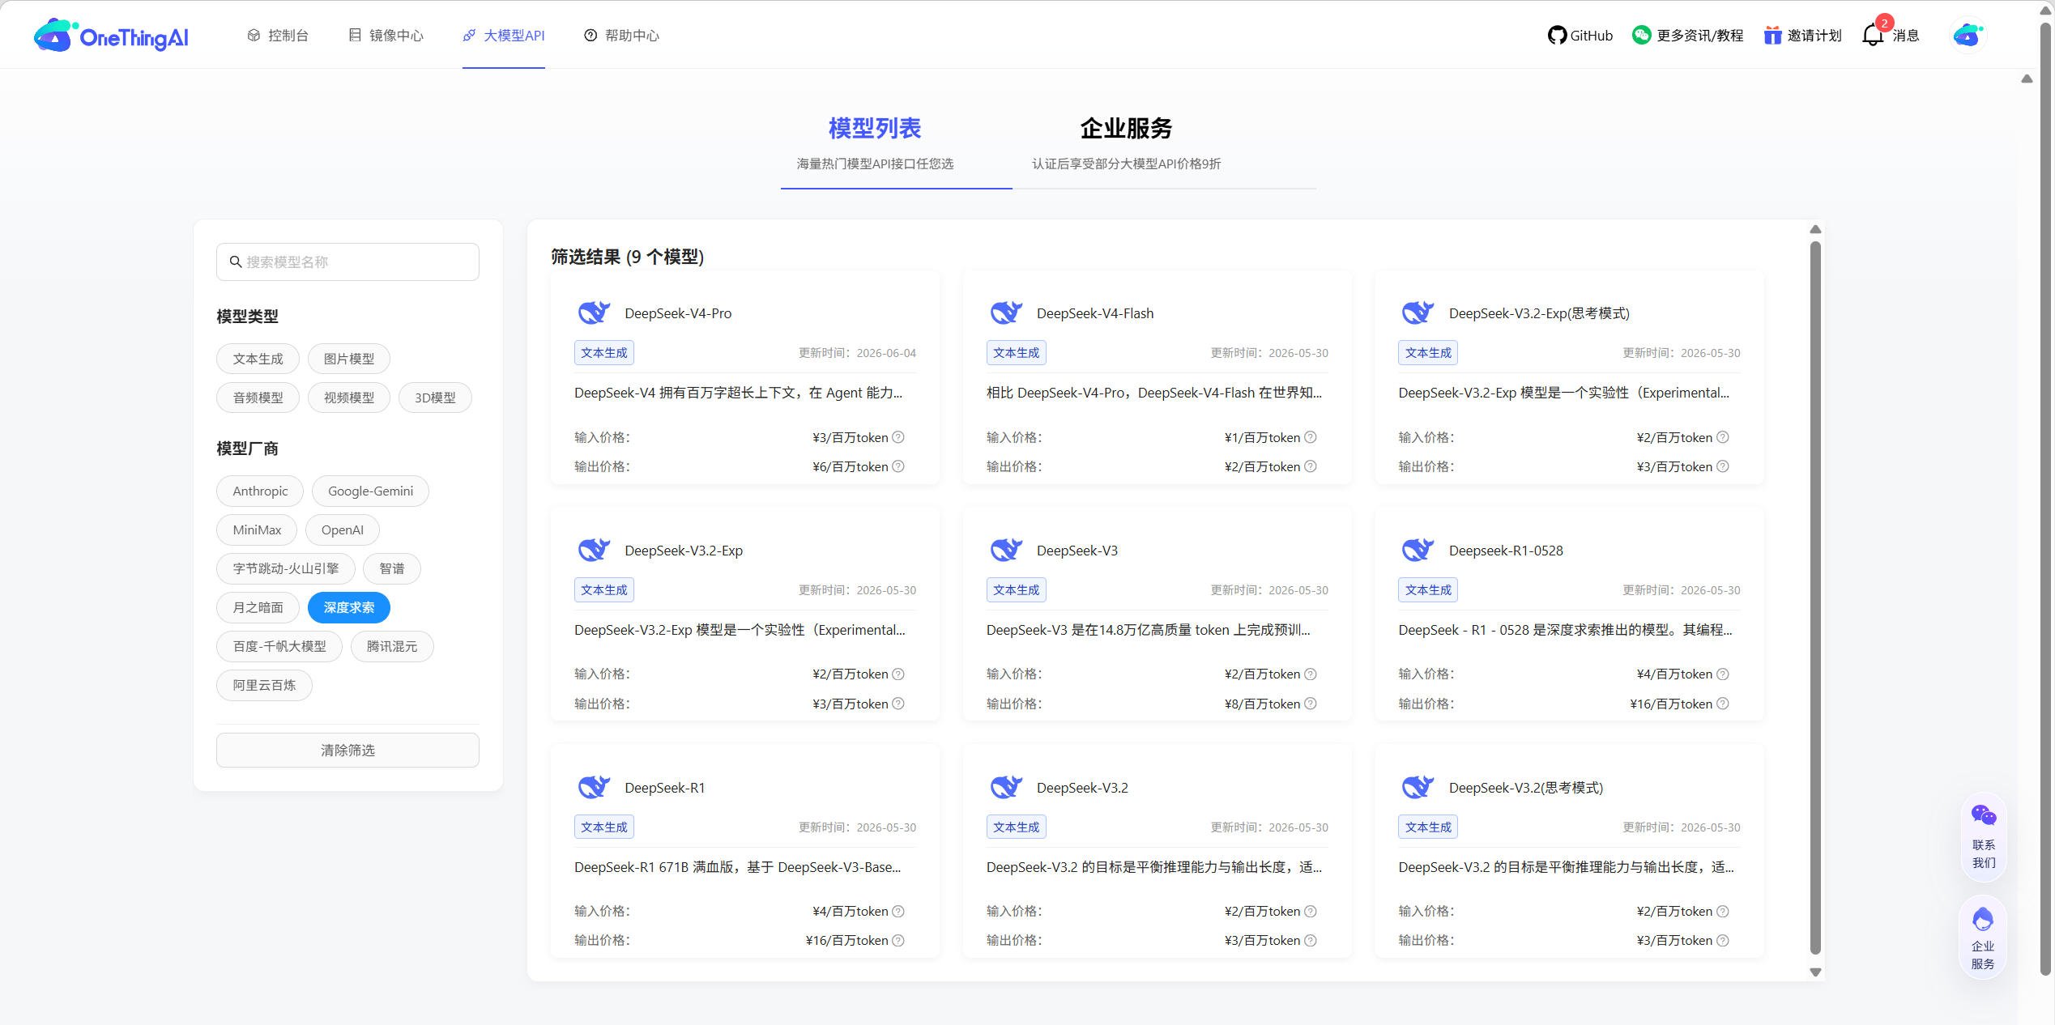Image resolution: width=2055 pixels, height=1025 pixels.
Task: Click the page scrollbar thumb
Action: [x=2045, y=497]
